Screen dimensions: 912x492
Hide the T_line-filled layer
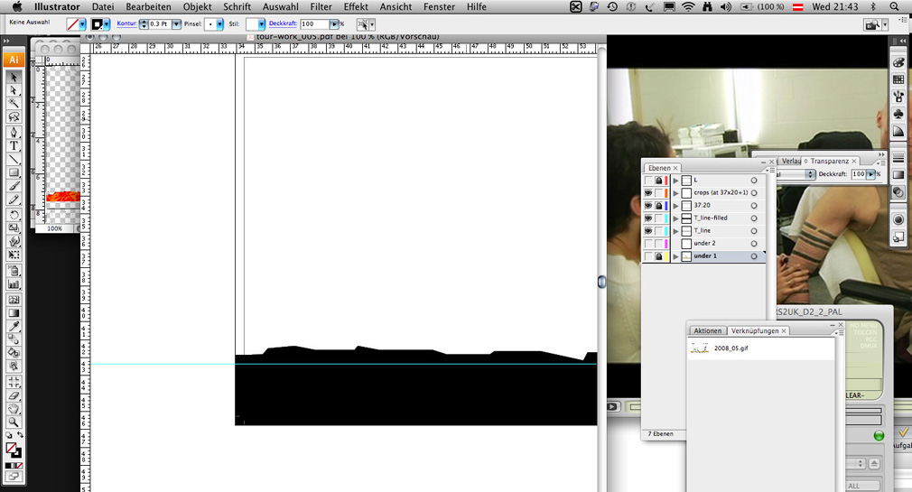(648, 218)
